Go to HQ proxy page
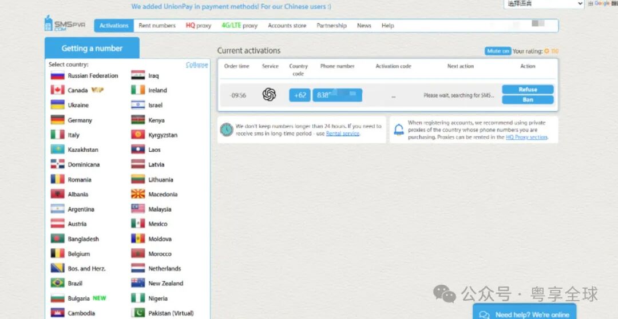The height and width of the screenshot is (319, 618). pyautogui.click(x=198, y=26)
